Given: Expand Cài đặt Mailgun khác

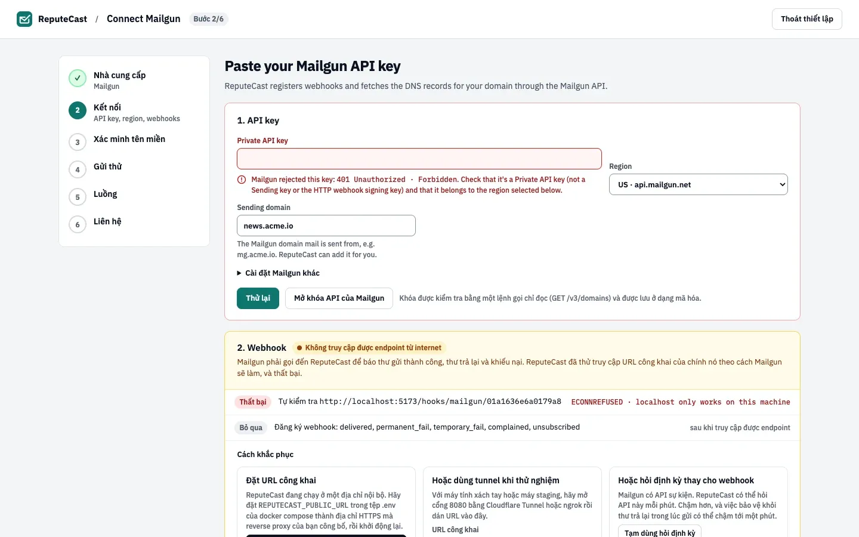Looking at the screenshot, I should (279, 273).
